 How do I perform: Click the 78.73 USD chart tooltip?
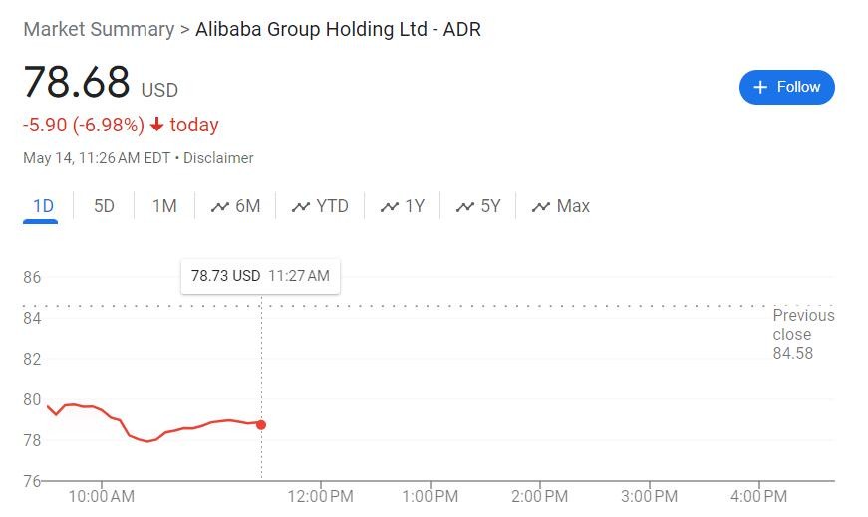260,276
